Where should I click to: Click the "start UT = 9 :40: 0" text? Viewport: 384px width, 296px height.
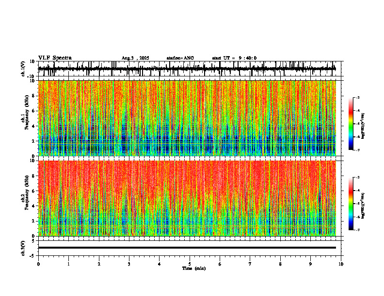click(234, 58)
